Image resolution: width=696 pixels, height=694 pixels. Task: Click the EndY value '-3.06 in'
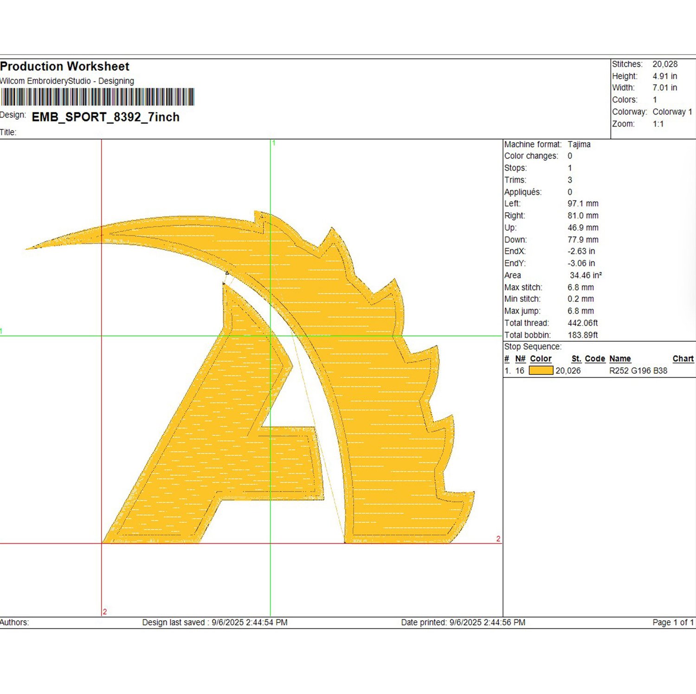581,263
